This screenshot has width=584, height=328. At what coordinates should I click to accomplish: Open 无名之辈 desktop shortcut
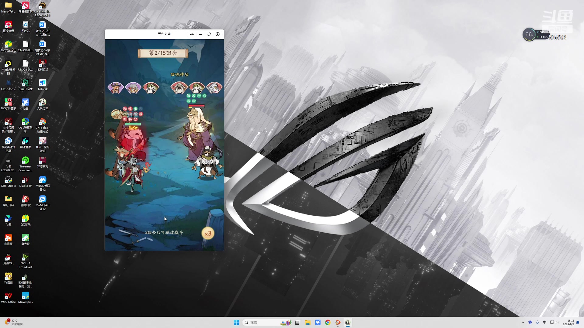click(x=42, y=104)
